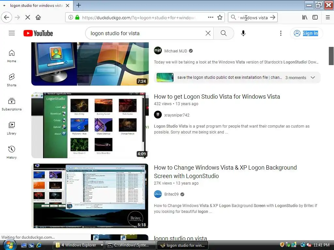Open YouTube settings three-dot menu

pyautogui.click(x=281, y=33)
